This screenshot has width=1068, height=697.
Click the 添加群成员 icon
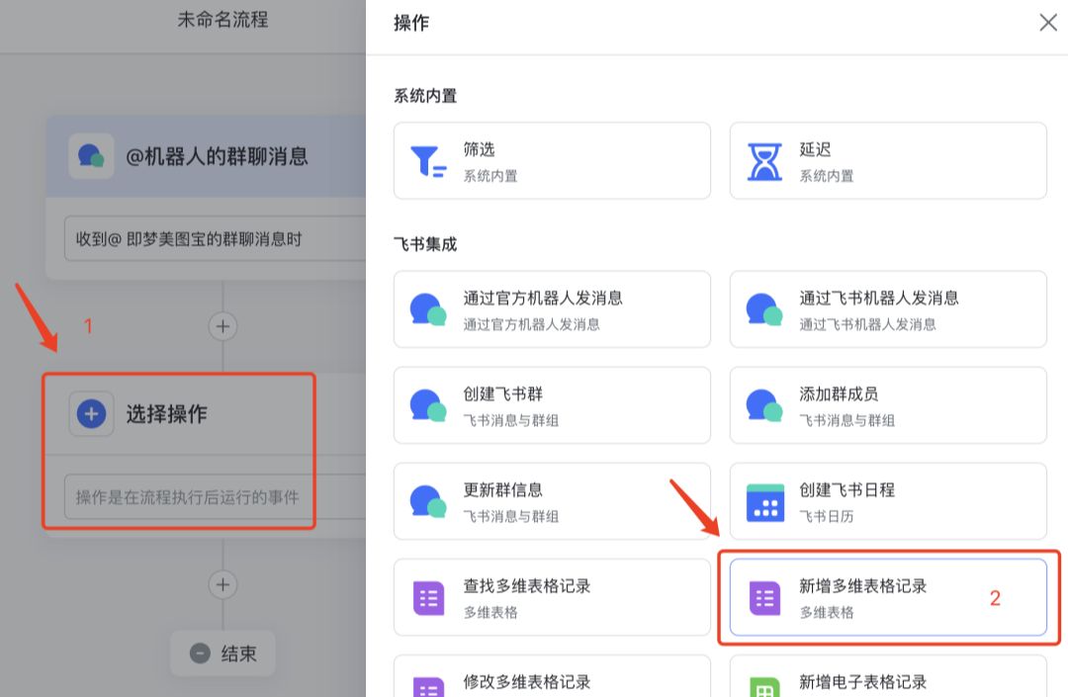coord(763,404)
